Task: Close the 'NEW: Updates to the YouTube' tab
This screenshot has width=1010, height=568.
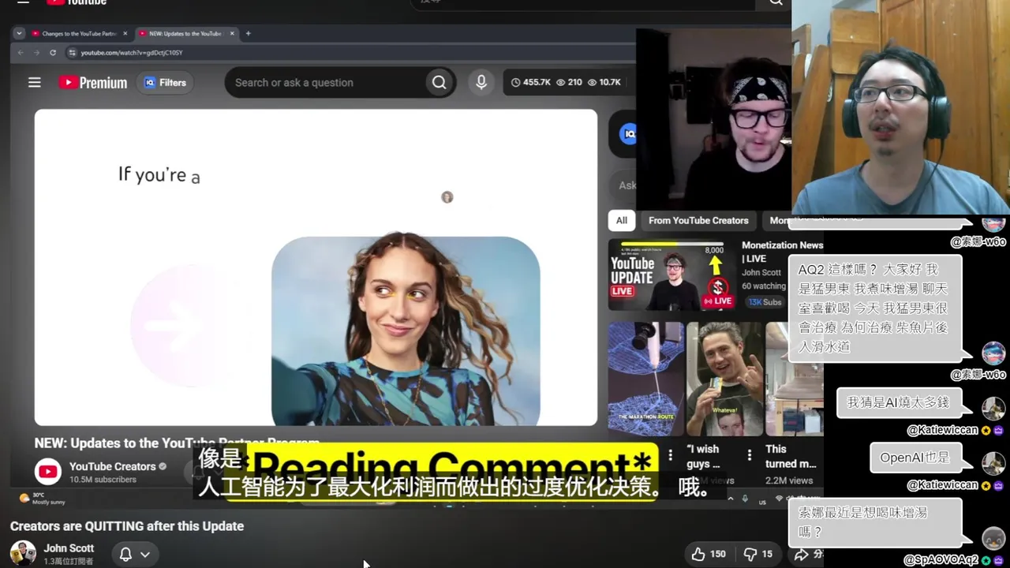Action: (x=232, y=34)
